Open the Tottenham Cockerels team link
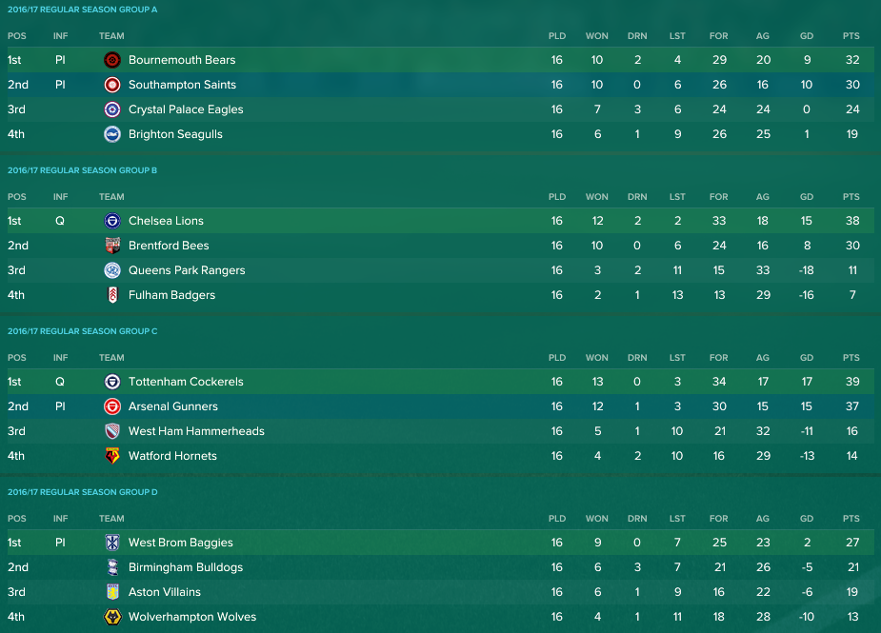 [186, 382]
